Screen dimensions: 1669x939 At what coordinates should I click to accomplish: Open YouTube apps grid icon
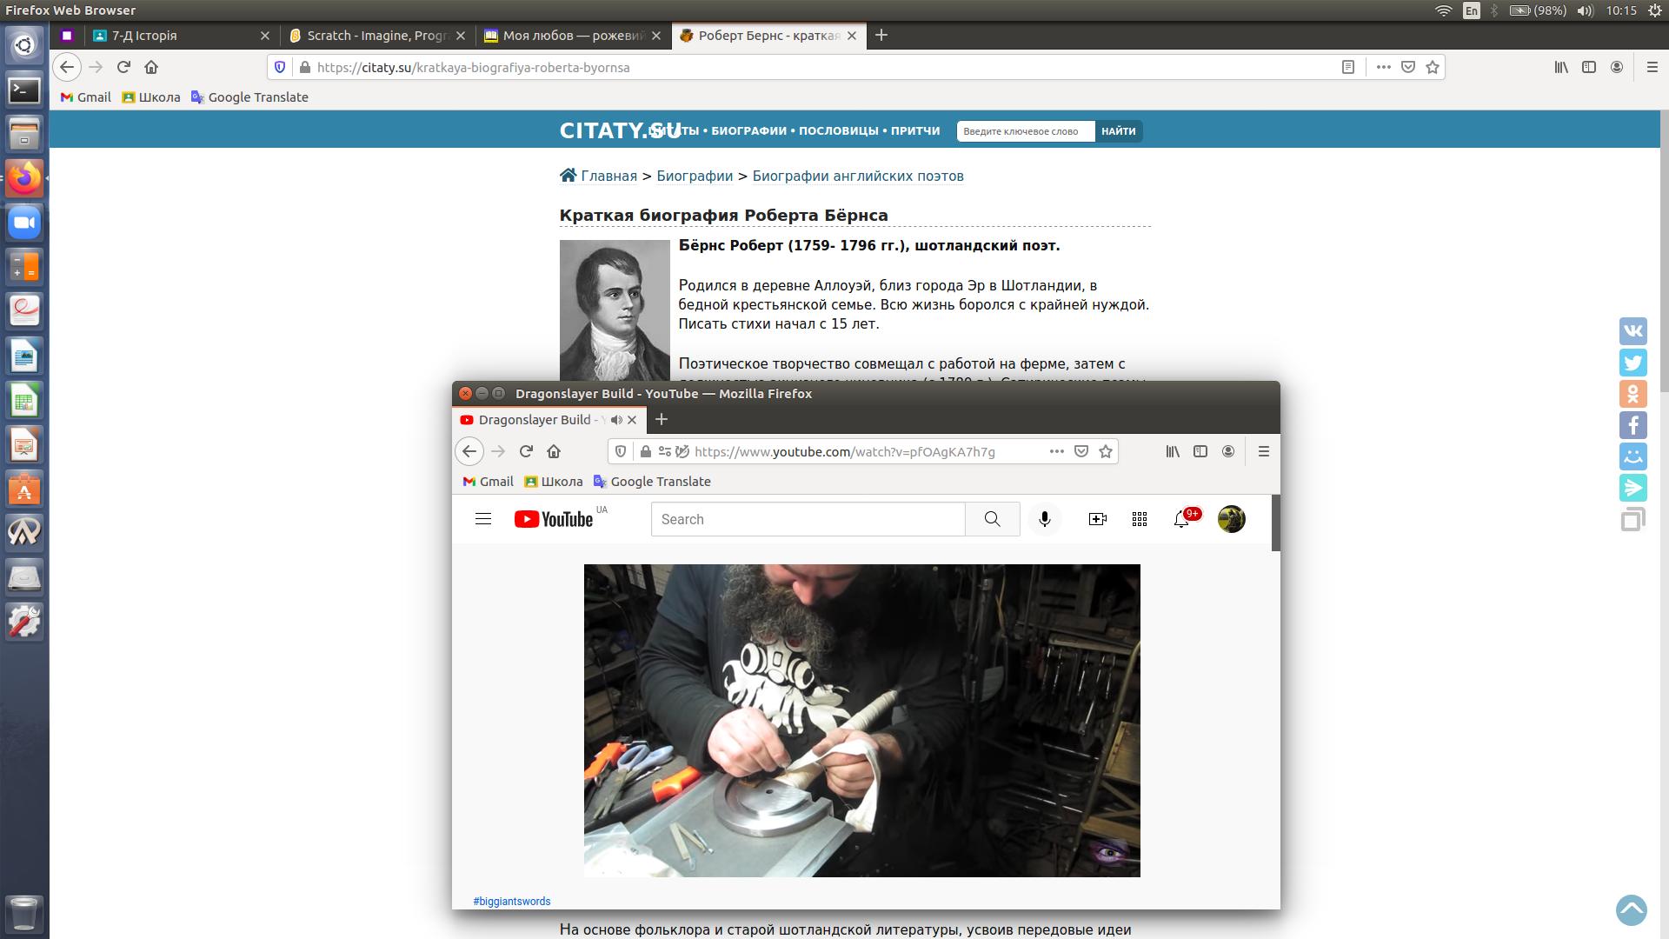point(1139,519)
